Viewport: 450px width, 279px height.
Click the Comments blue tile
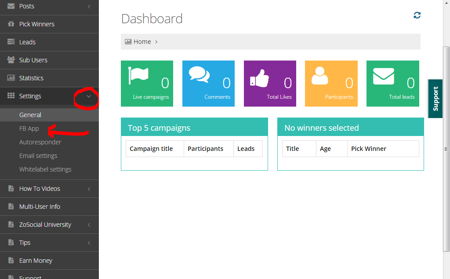[x=208, y=83]
